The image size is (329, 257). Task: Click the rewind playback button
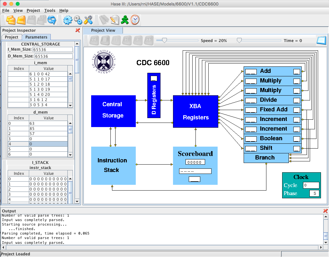pos(94,40)
